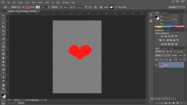Add a Hue/Saturation adjustment
This screenshot has height=105, width=187.
point(160,40)
